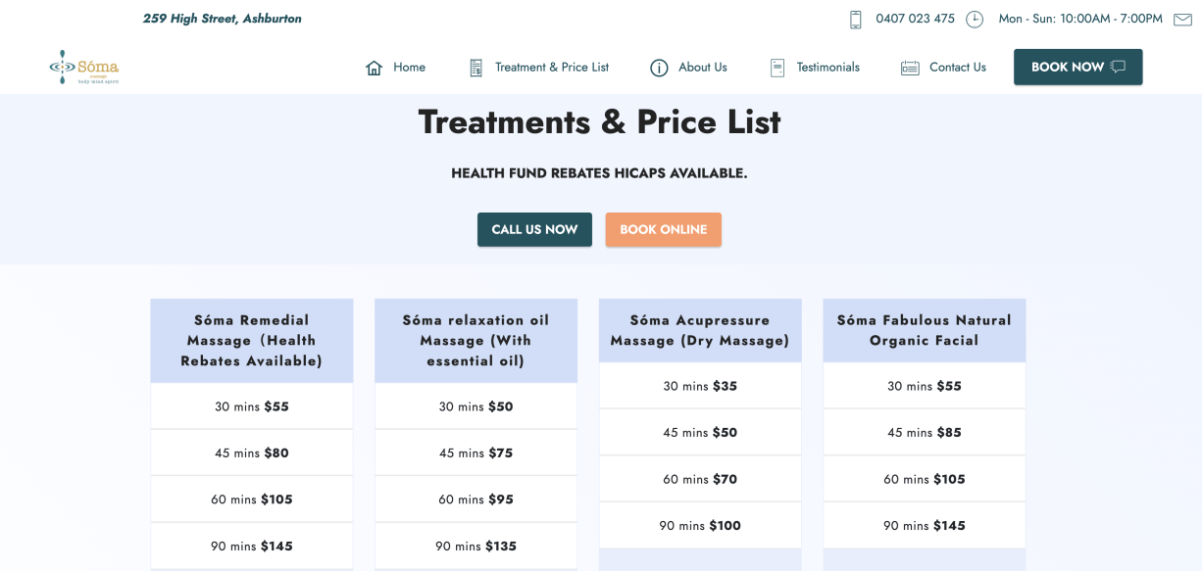
Task: Click the clock icon beside opening hours
Action: [x=974, y=20]
